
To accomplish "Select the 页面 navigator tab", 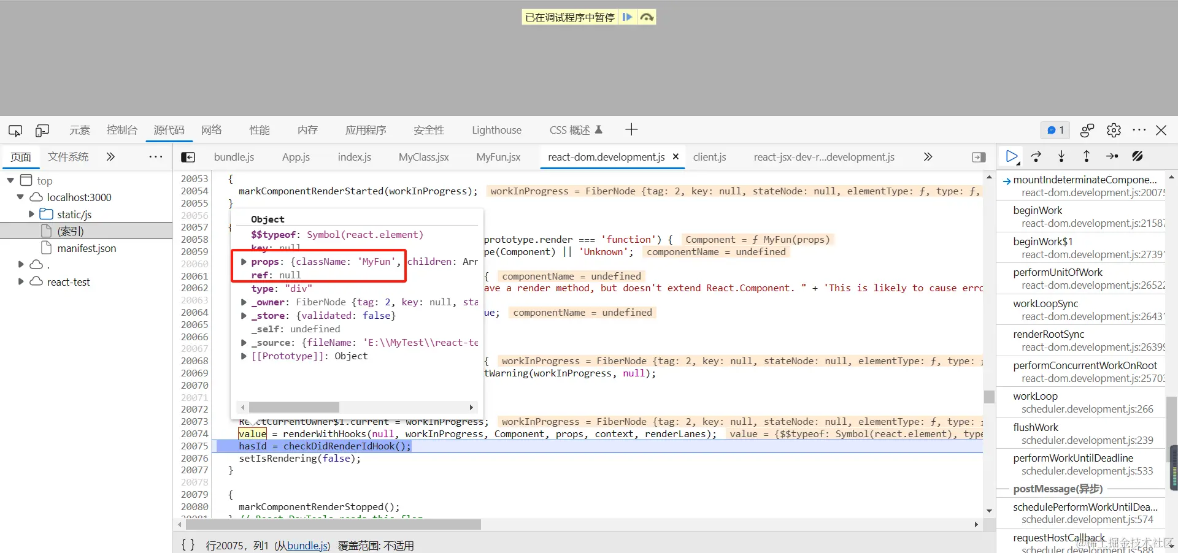I will (x=21, y=157).
